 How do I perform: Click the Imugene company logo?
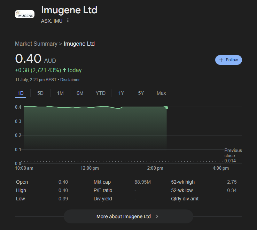tap(25, 14)
